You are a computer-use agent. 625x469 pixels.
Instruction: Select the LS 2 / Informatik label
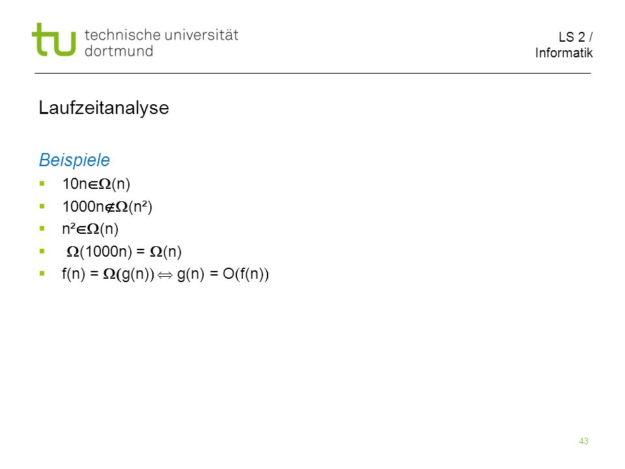point(564,45)
